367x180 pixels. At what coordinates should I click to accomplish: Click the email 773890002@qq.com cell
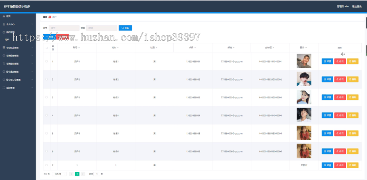pos(232,80)
